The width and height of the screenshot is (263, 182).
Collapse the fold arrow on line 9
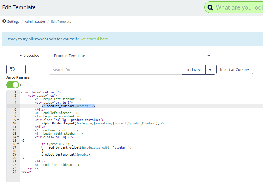(18, 120)
